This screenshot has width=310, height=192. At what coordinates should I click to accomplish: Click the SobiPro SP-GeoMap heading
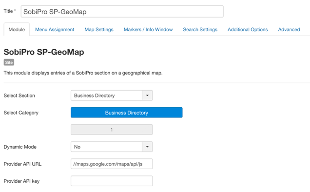pyautogui.click(x=44, y=52)
